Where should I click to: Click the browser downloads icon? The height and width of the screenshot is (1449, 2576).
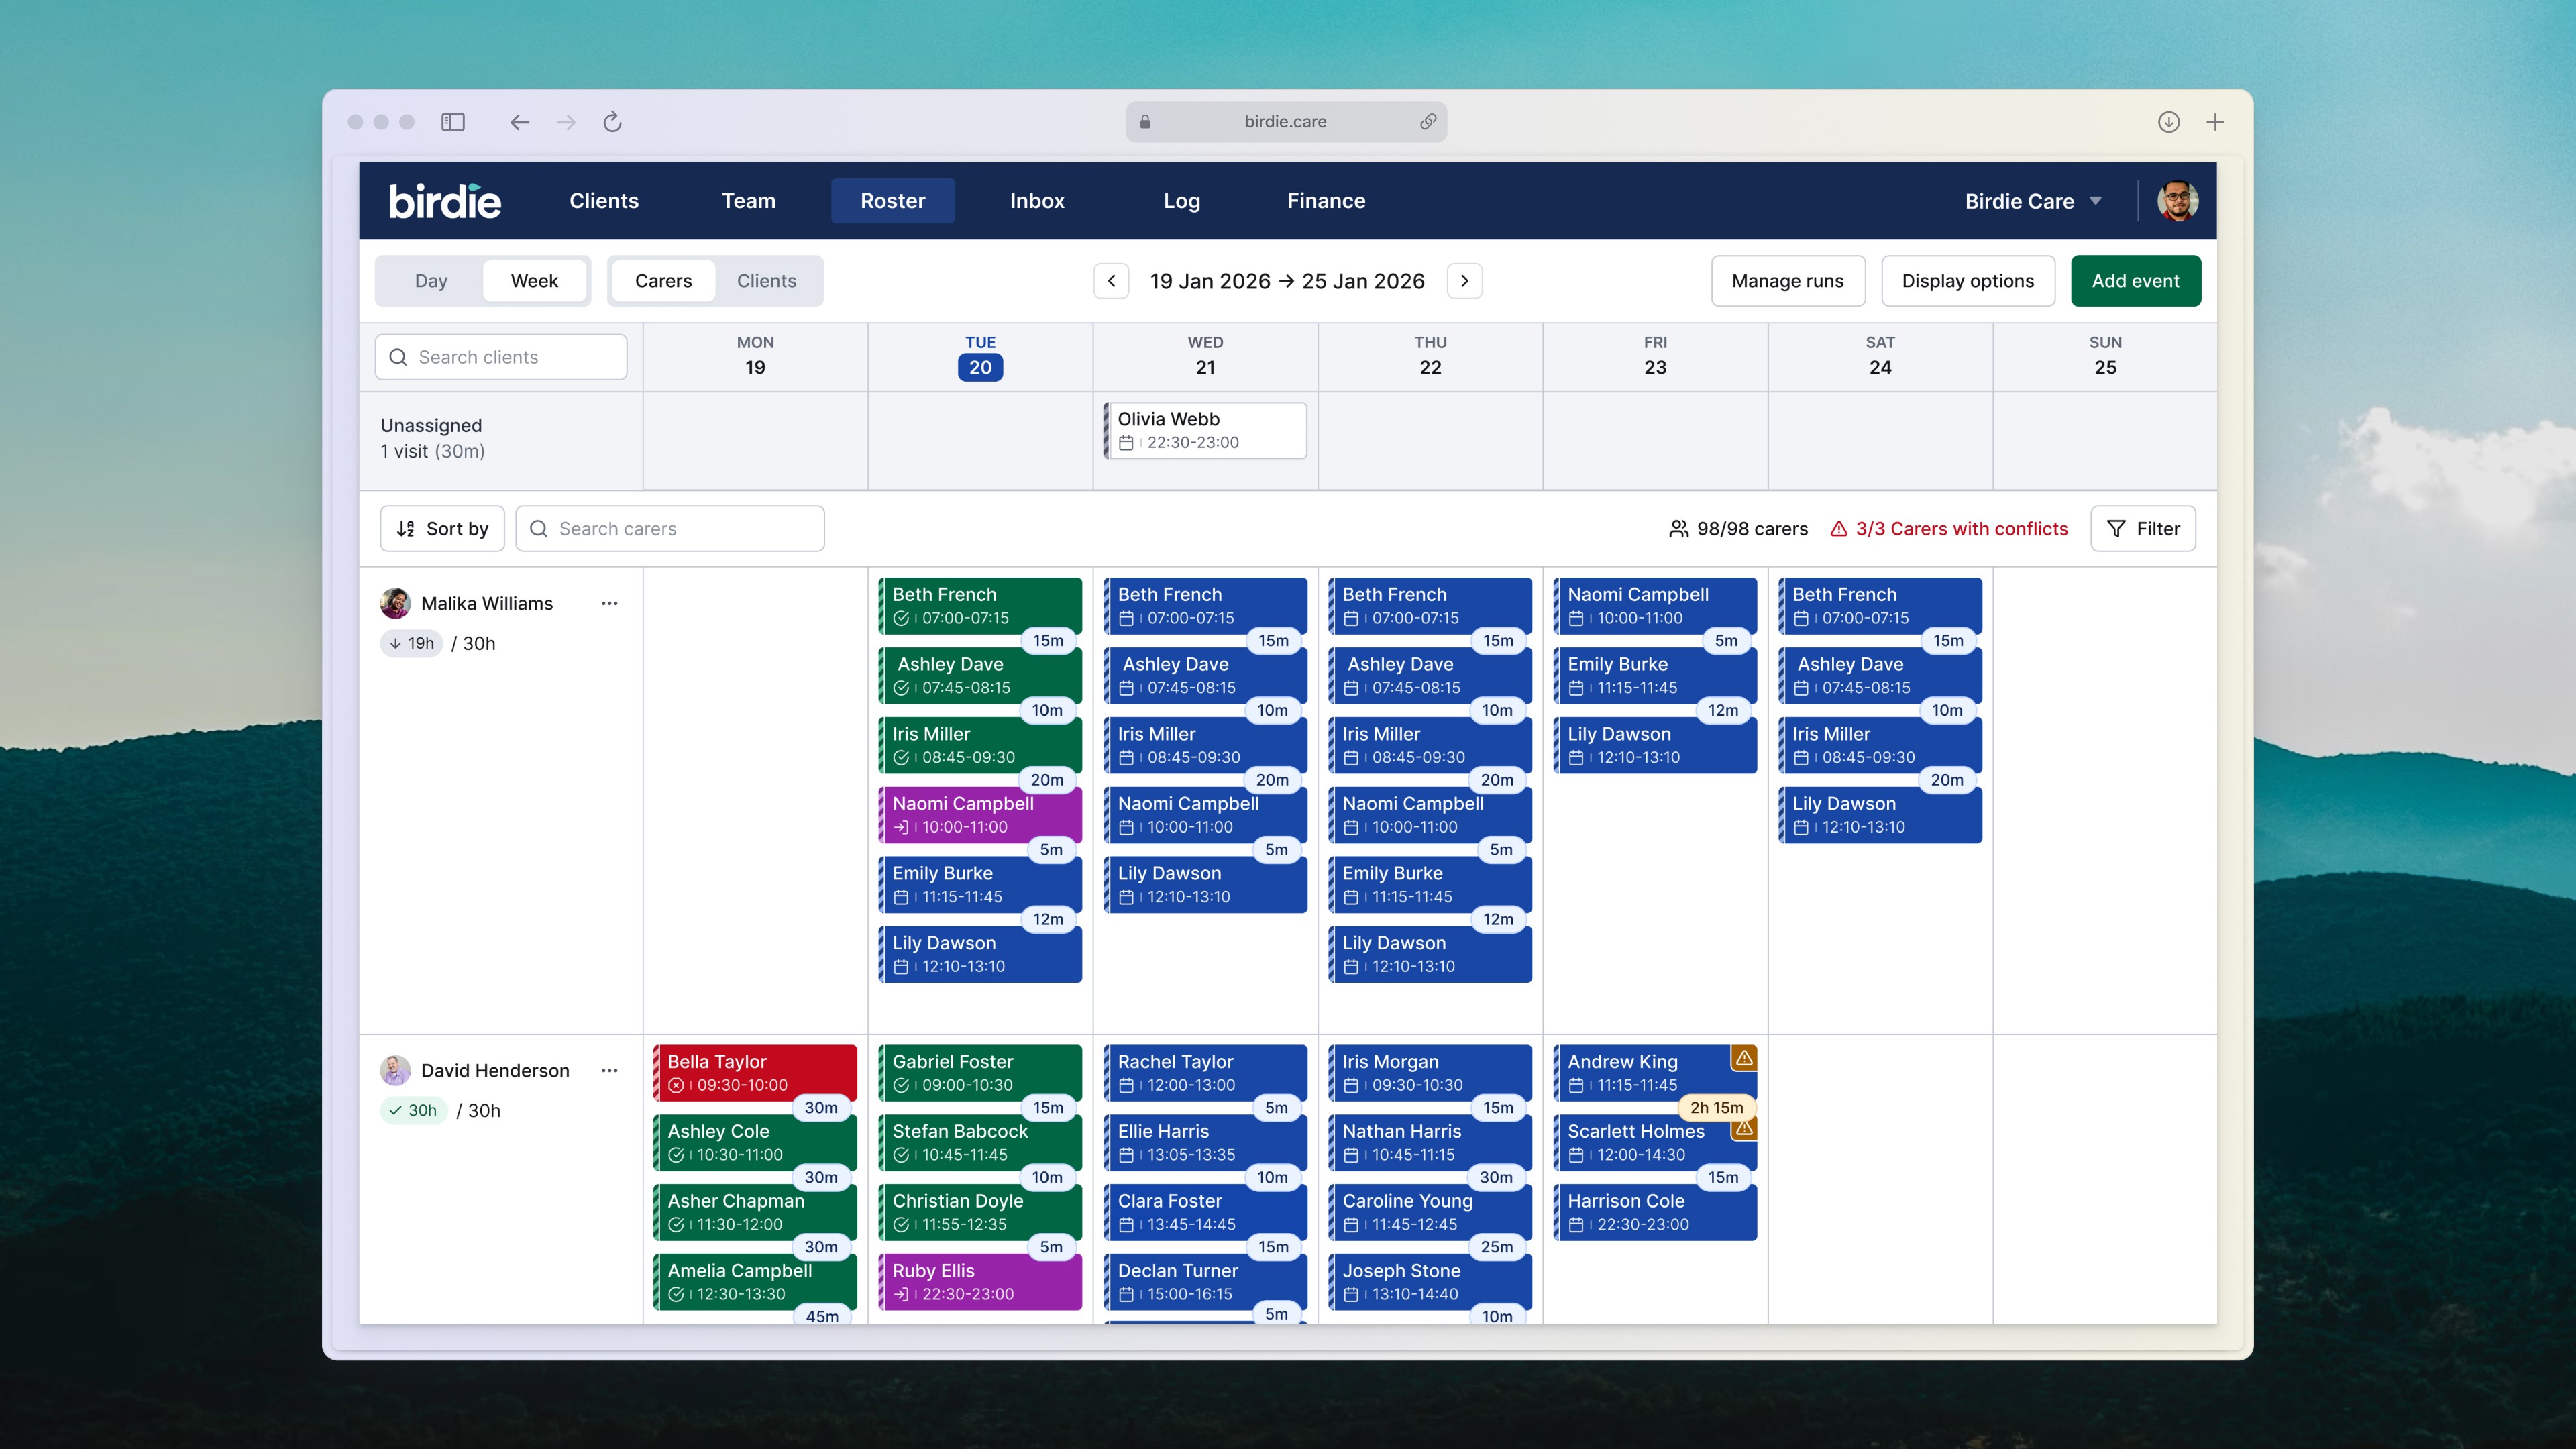click(2168, 122)
